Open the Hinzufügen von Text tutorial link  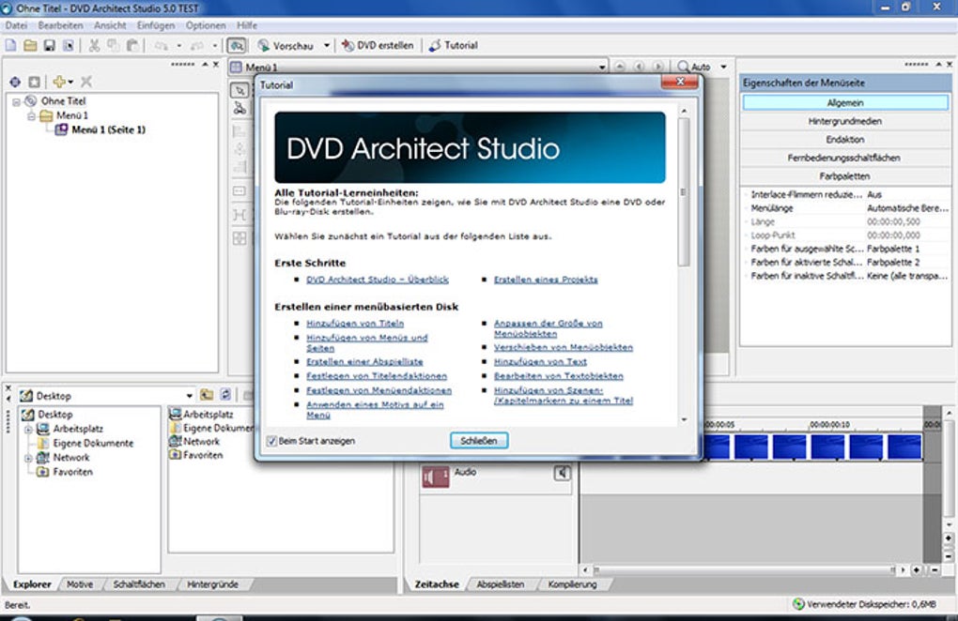click(540, 362)
